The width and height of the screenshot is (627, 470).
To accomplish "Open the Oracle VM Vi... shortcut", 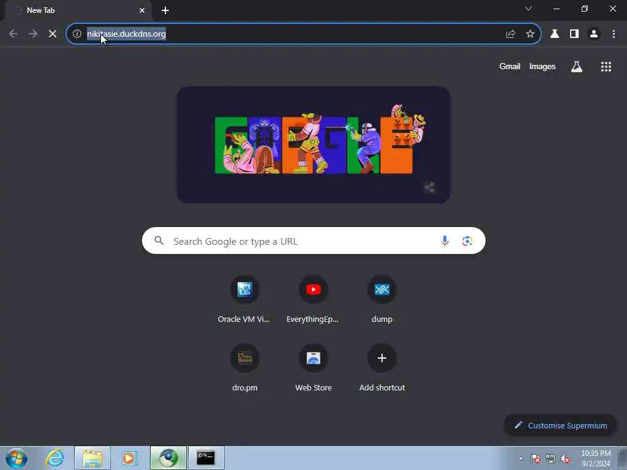I will (244, 299).
